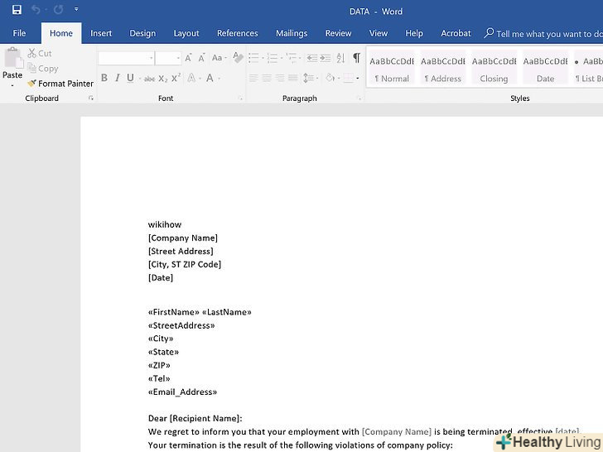Viewport: 603px width, 452px height.
Task: Click the Save icon in the title bar
Action: (x=17, y=10)
